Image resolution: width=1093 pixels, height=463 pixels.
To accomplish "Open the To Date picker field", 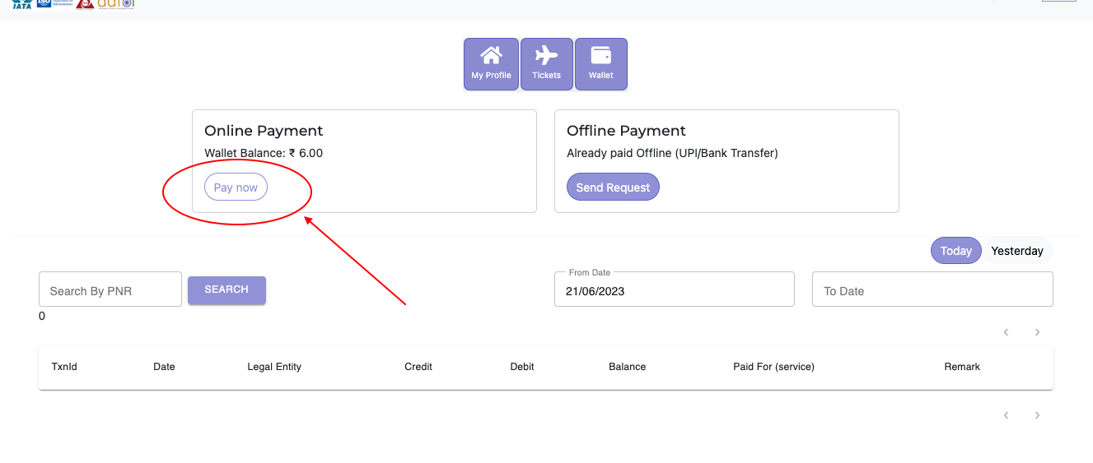I will click(932, 290).
